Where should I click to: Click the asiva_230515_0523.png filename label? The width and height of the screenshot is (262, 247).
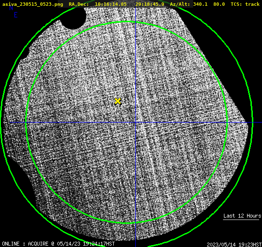coord(33,4)
